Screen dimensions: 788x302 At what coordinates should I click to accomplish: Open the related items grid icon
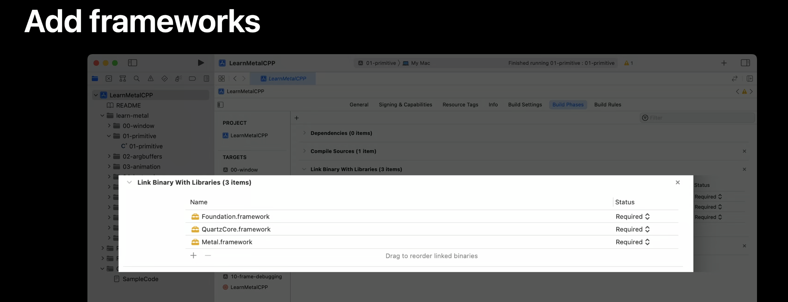222,79
